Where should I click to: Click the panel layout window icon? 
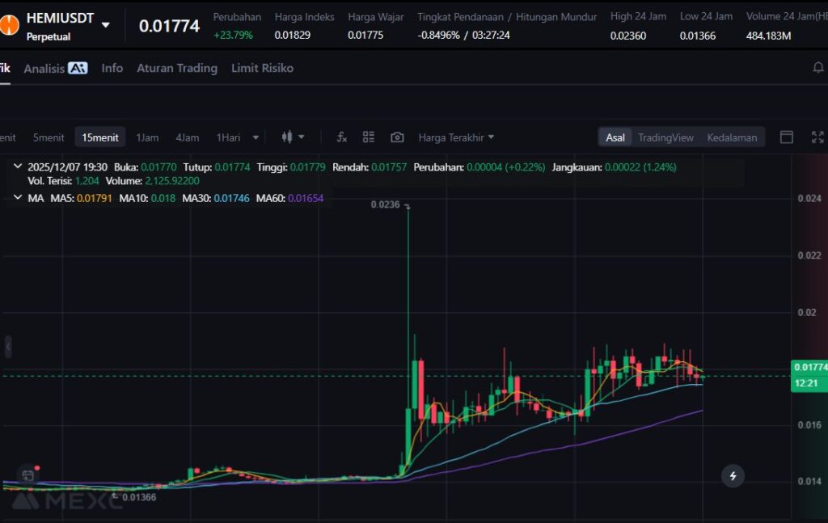(x=786, y=137)
